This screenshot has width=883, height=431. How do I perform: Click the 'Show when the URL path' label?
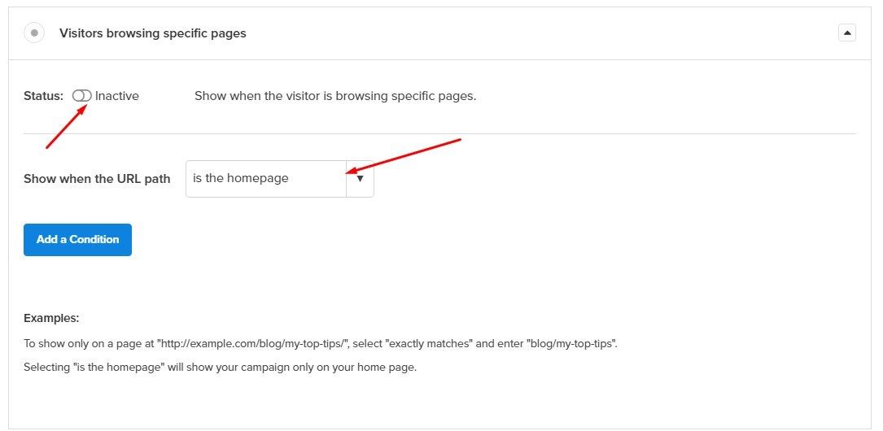(97, 179)
